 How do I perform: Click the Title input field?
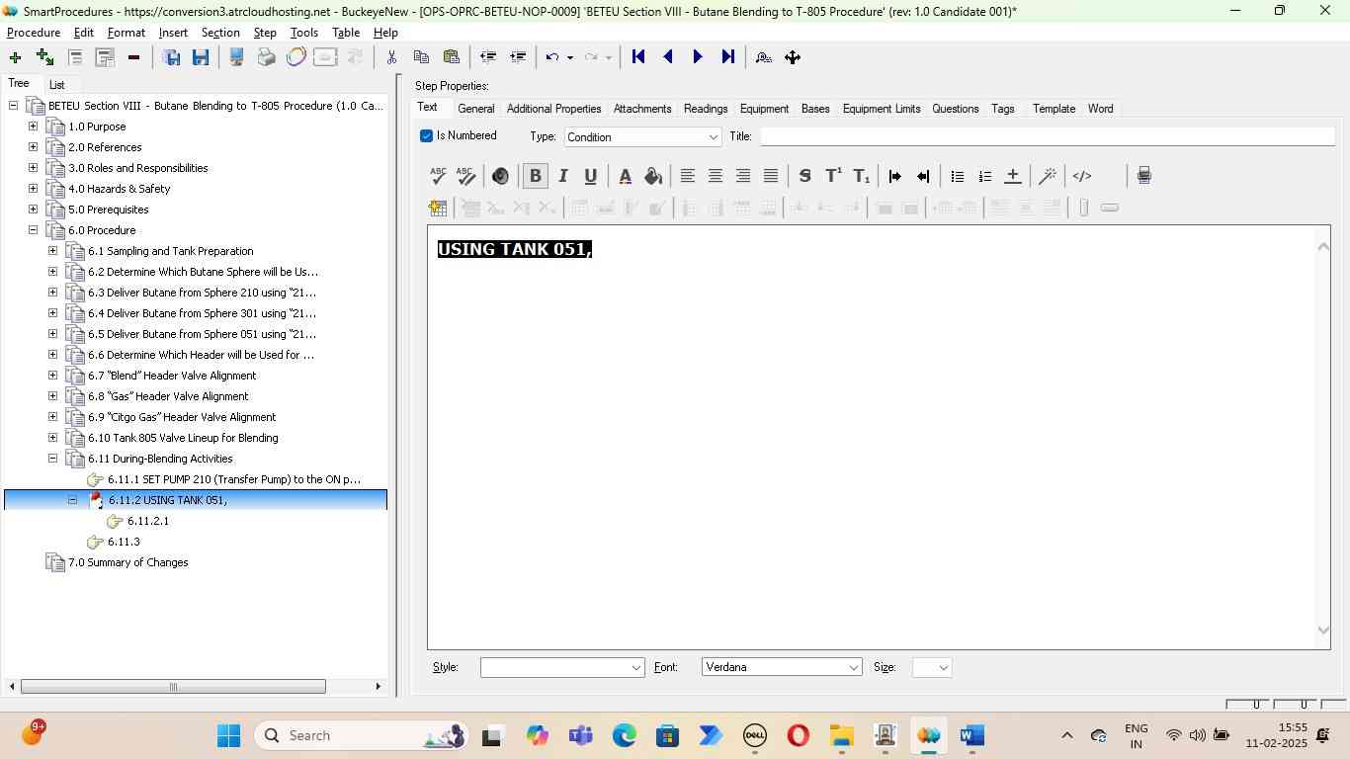point(1047,136)
